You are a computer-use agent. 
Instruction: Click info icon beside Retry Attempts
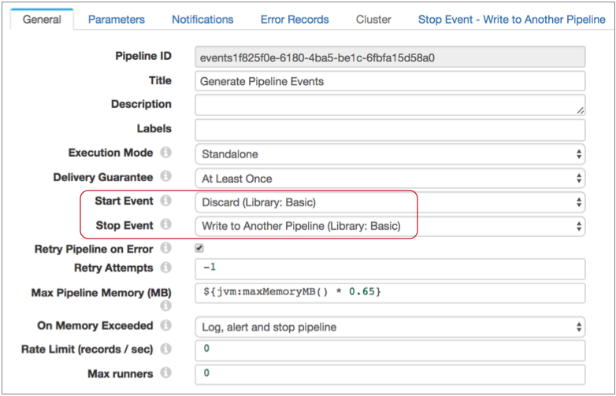click(x=166, y=268)
